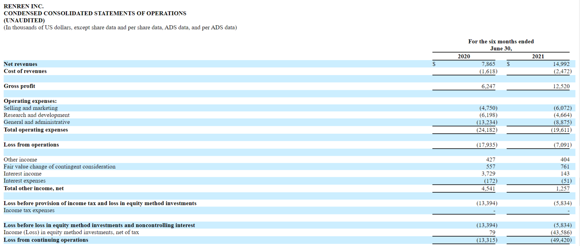Click 'Fair value change of contingent consideration' label
Screen dimensions: 580x246
coord(59,167)
